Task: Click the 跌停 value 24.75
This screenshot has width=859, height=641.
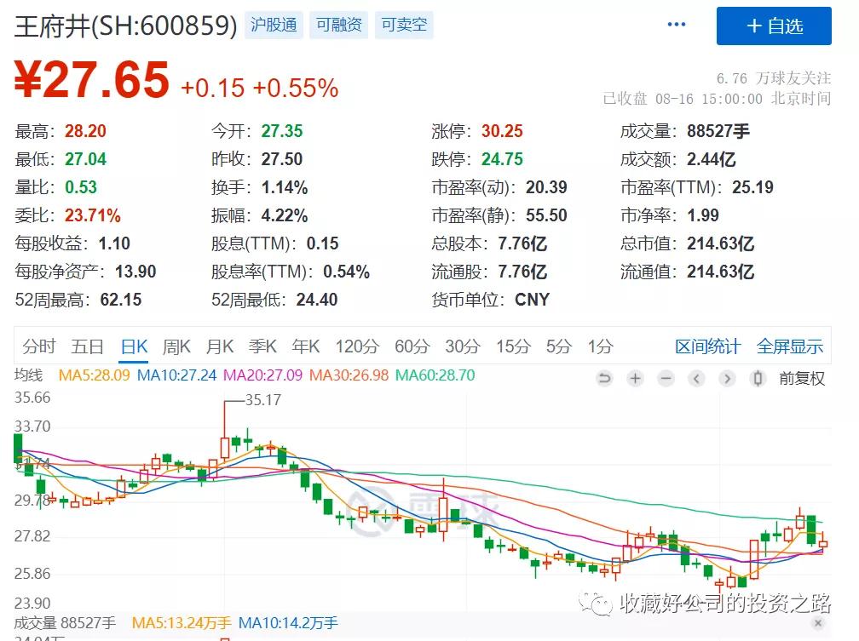Action: pos(503,159)
